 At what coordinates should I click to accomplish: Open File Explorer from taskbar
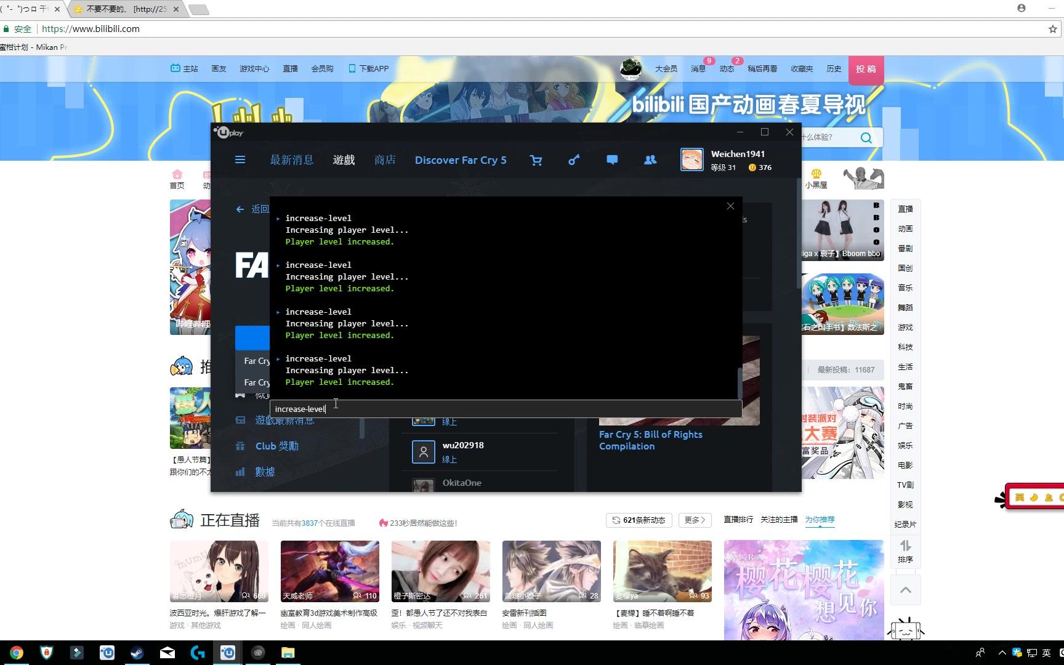[x=288, y=653]
